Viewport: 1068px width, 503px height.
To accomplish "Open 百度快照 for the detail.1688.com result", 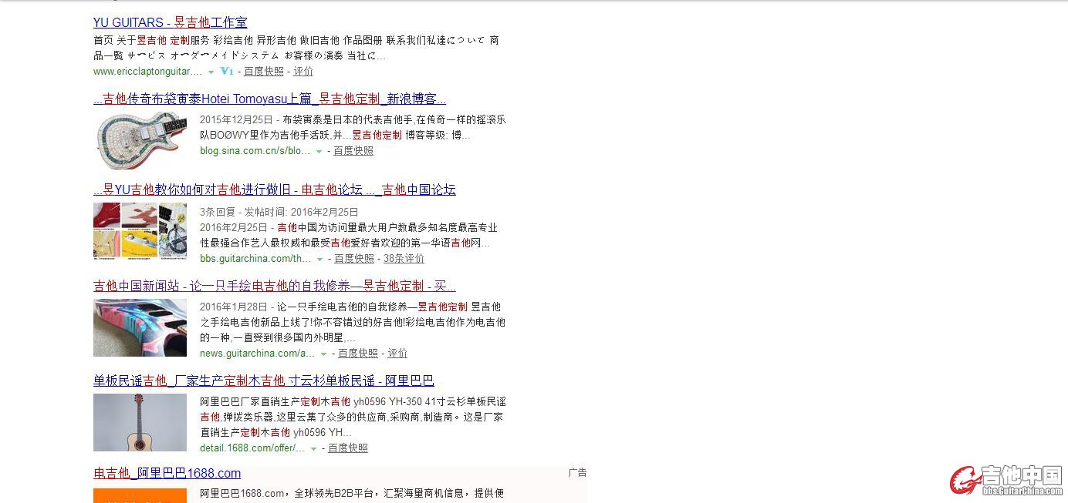I will (x=348, y=448).
